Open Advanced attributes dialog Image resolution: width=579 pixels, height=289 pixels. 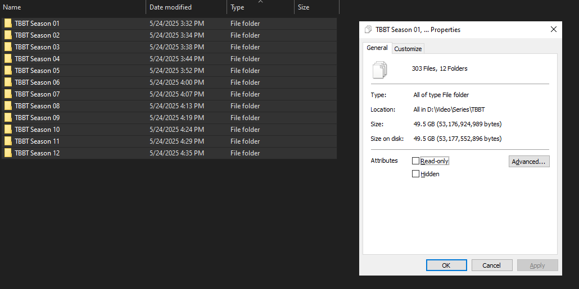(529, 162)
